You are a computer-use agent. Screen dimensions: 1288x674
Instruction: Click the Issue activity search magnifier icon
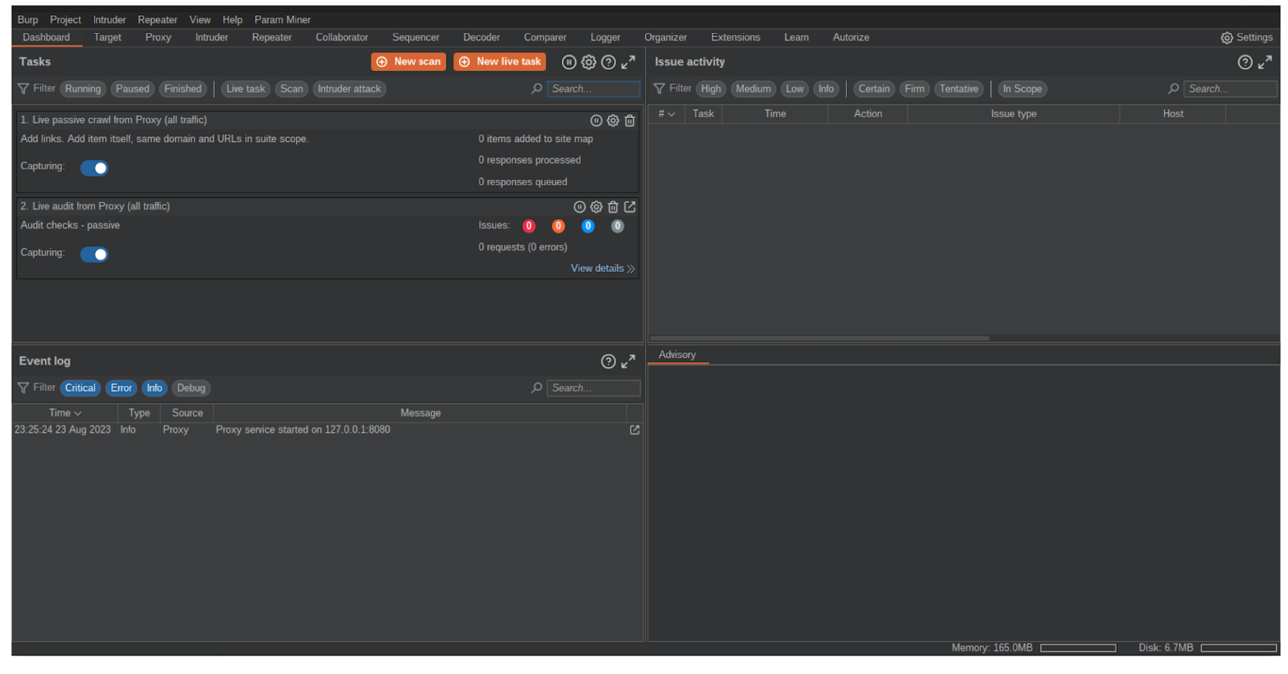[x=1173, y=89]
